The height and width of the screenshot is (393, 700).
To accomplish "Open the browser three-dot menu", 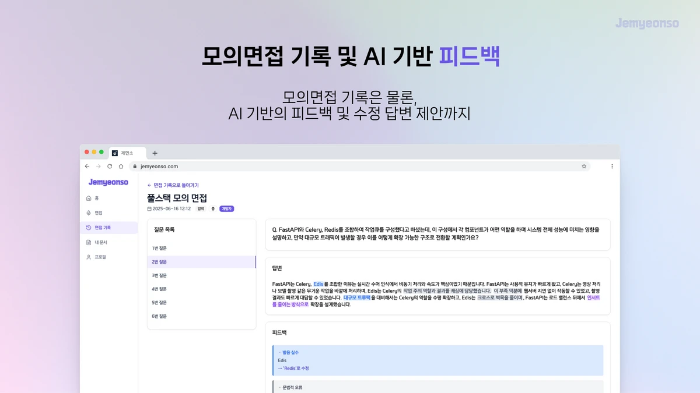I will 612,166.
